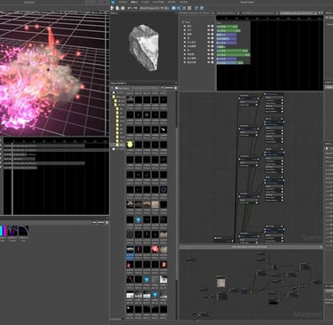Viewport: 333px width, 325px height.
Task: Click the white folder ending the asset tree
Action: pos(114,149)
